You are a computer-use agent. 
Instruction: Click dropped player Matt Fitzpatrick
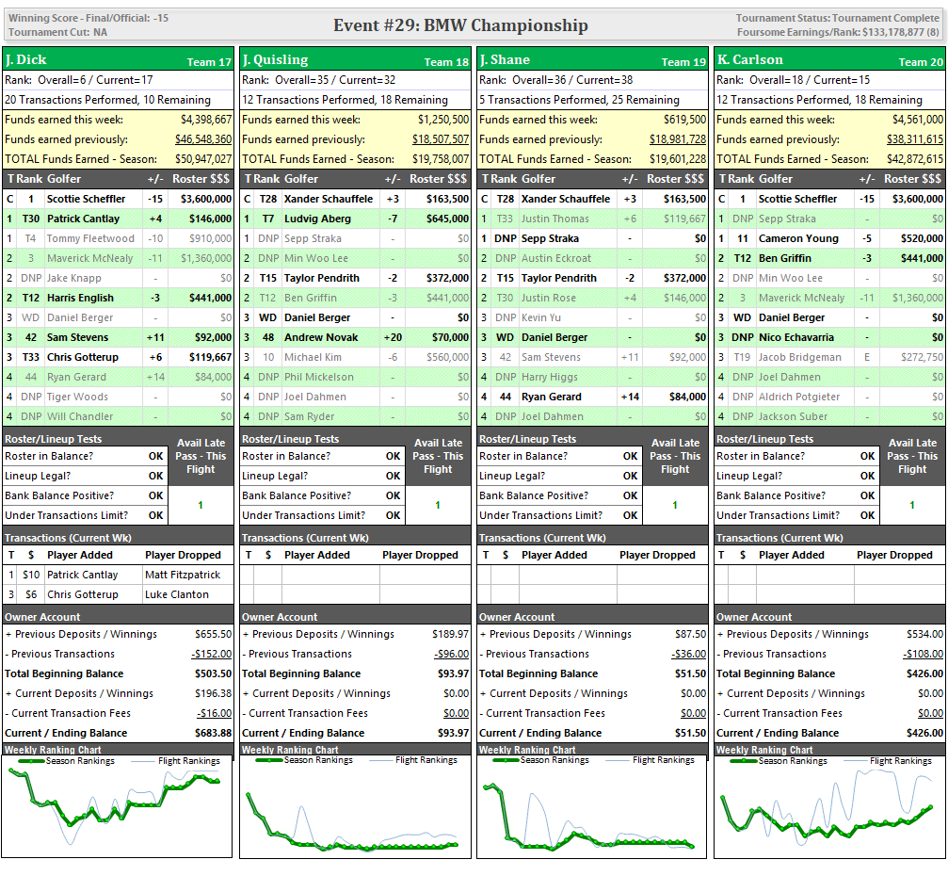click(x=183, y=575)
